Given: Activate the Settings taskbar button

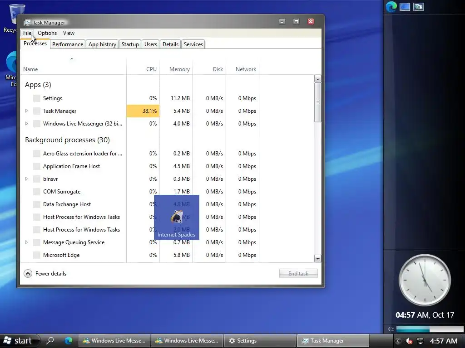Looking at the screenshot, I should [260, 341].
